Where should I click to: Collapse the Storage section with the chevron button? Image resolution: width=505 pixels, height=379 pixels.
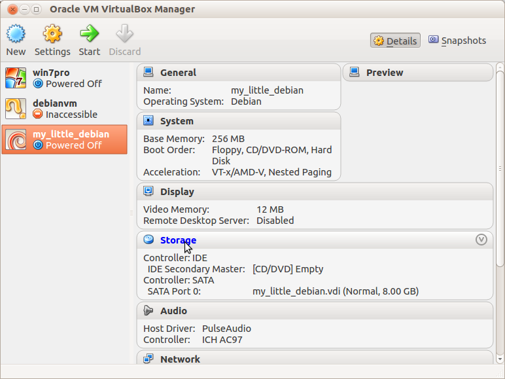(x=481, y=240)
